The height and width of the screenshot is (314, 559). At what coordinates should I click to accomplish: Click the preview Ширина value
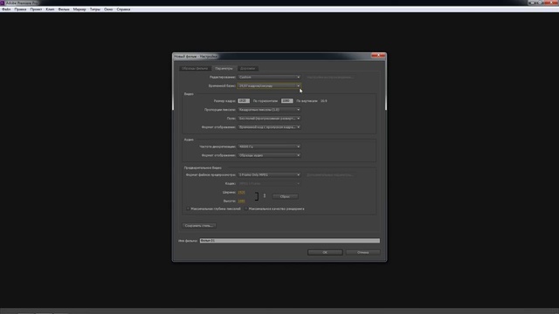pyautogui.click(x=241, y=192)
